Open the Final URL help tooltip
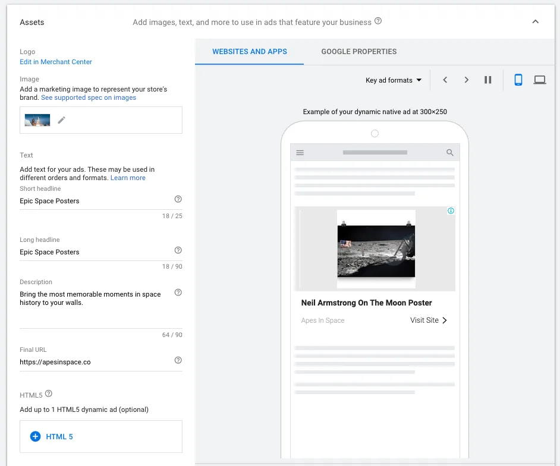 (x=178, y=360)
